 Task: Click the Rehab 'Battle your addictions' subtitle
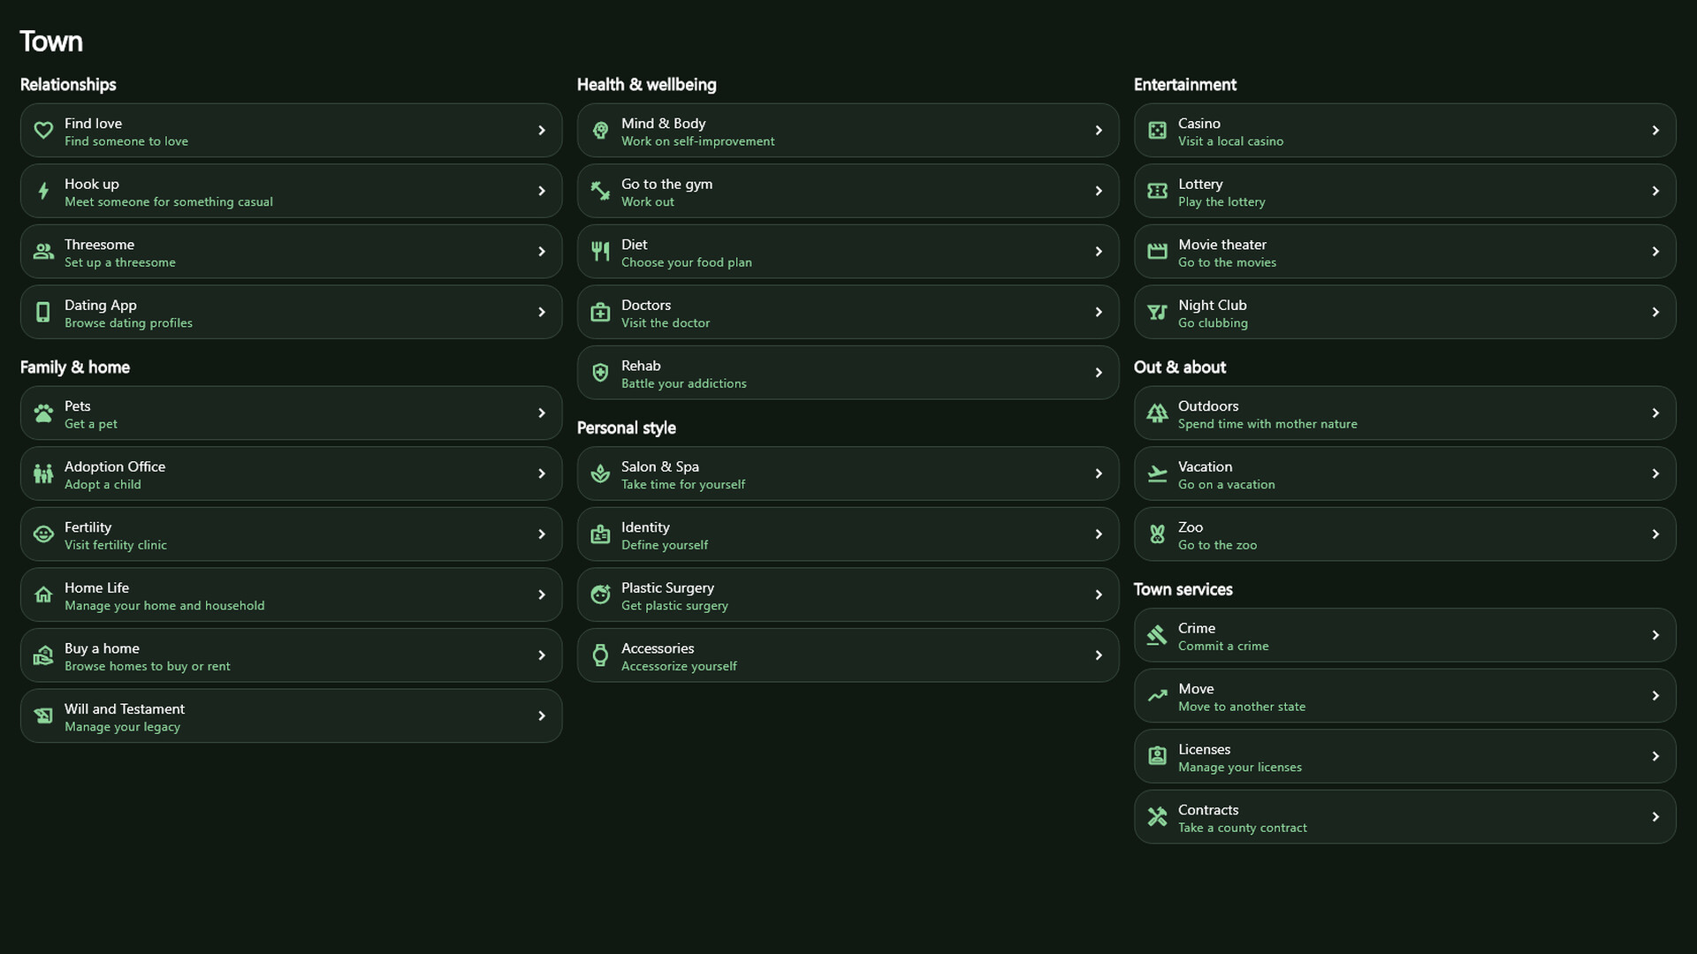[x=683, y=383]
